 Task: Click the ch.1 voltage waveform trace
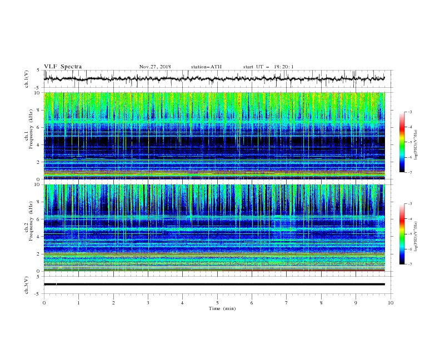tap(214, 79)
